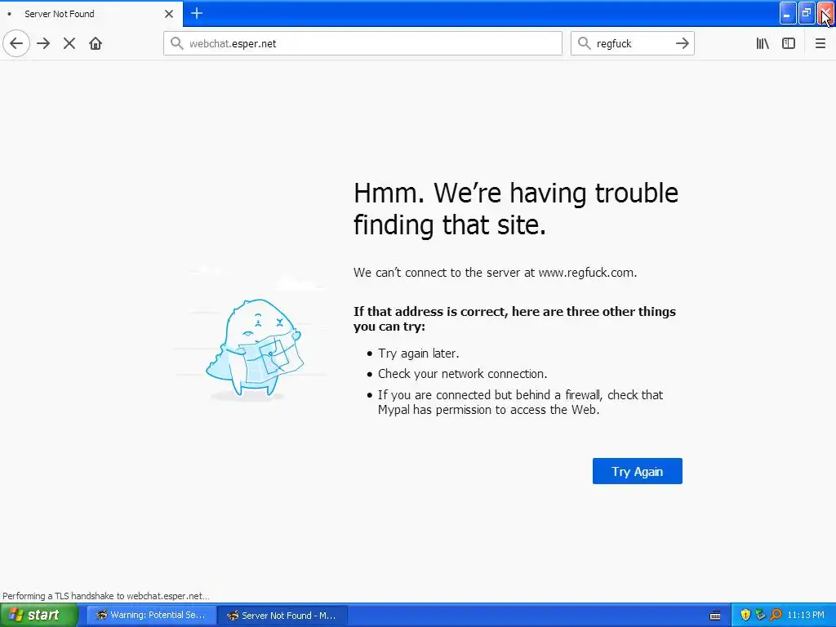Click the search box magnifier icon
The image size is (836, 627).
[585, 43]
